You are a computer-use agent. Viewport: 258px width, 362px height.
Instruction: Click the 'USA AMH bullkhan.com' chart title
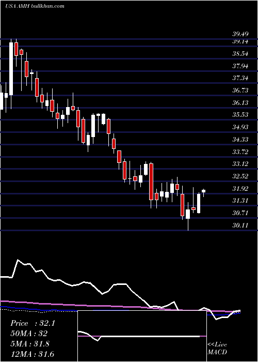[x=35, y=6]
